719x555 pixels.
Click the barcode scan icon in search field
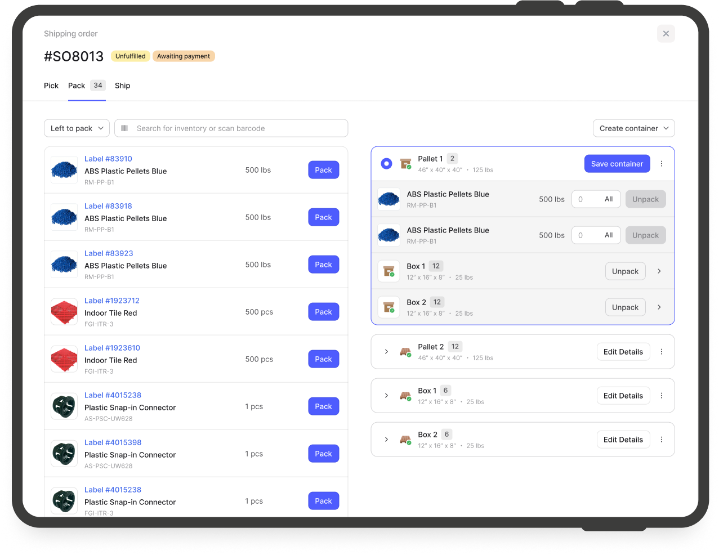124,128
